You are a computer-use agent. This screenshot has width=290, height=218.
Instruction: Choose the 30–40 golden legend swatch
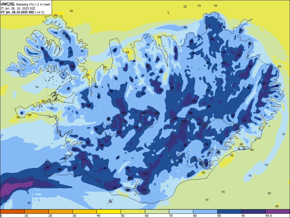(x=85, y=212)
